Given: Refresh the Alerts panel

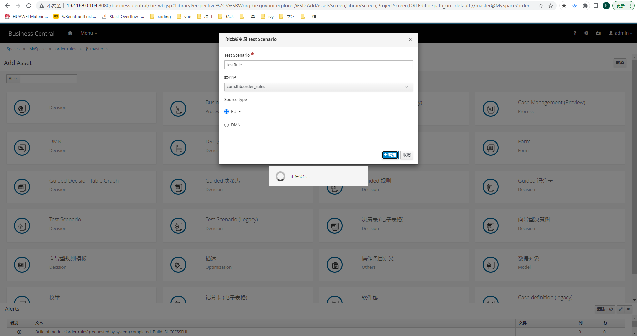Looking at the screenshot, I should tap(611, 309).
